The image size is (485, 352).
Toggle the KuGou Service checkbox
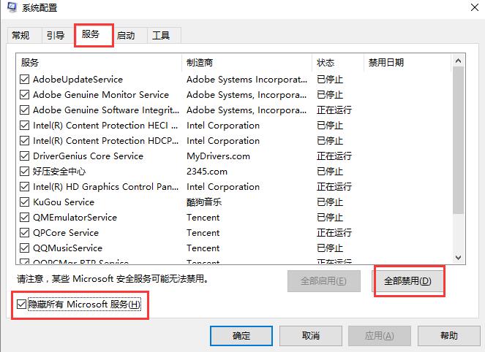coord(25,202)
